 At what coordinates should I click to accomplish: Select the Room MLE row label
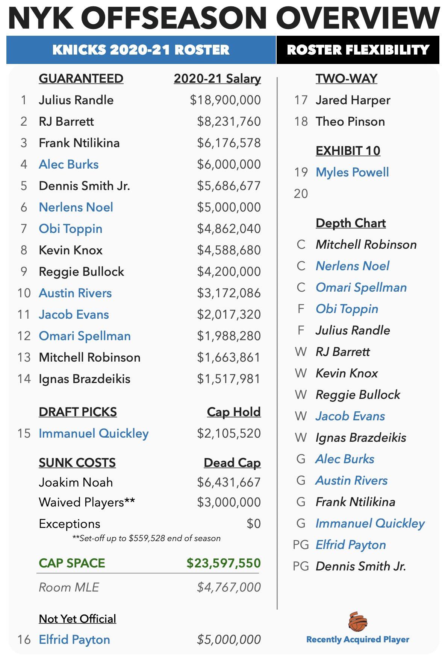pyautogui.click(x=69, y=587)
